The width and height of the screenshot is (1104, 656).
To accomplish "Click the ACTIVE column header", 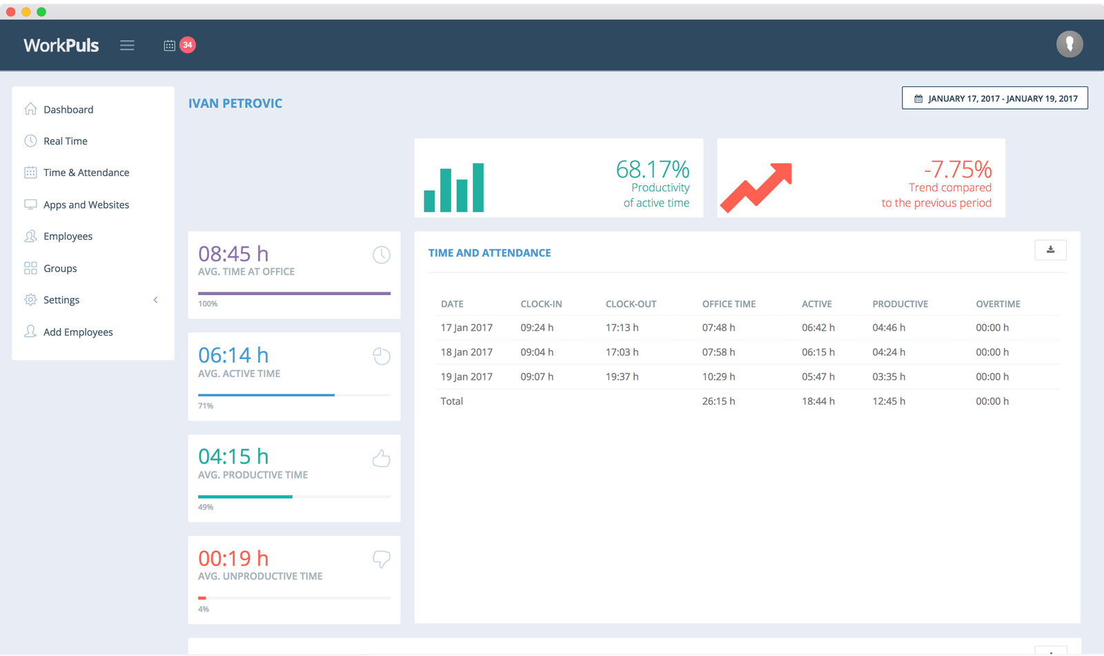I will 817,304.
